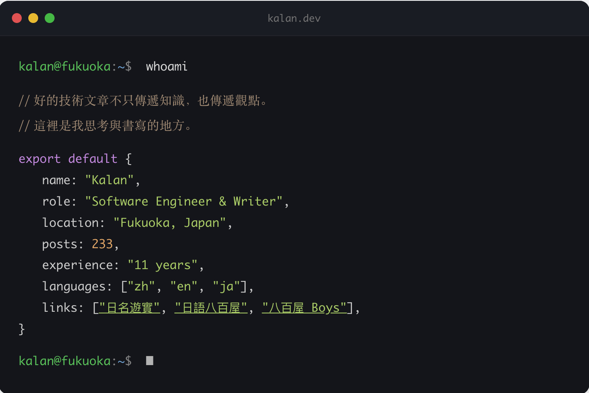Open the "日語八百屋" link
The image size is (589, 393).
[x=211, y=308]
